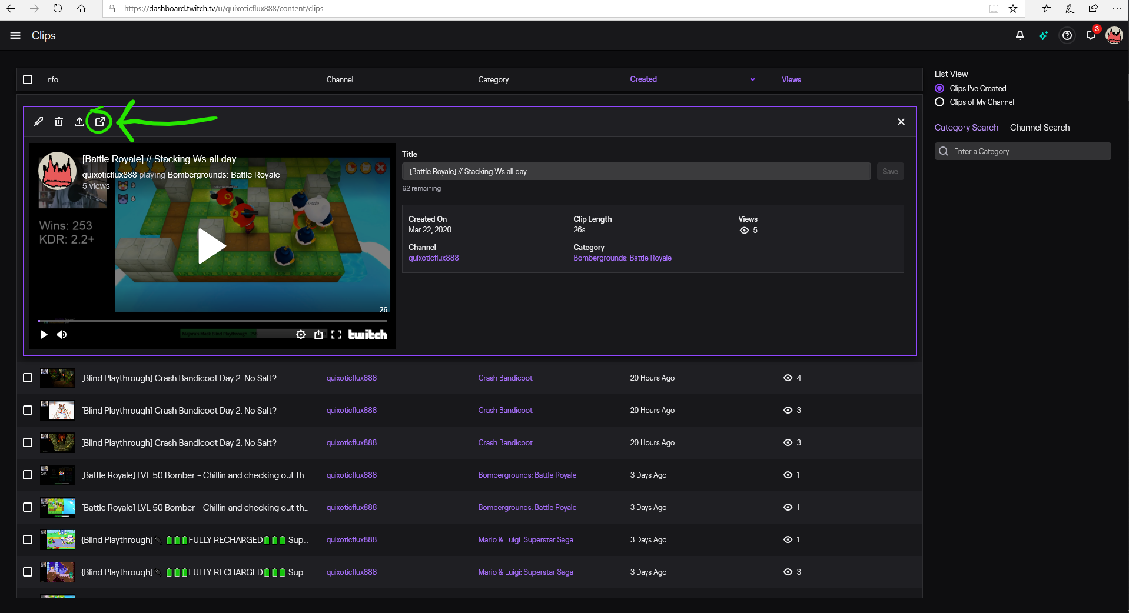Delete the clip with trash icon
Screen dimensions: 1129x613
click(59, 122)
